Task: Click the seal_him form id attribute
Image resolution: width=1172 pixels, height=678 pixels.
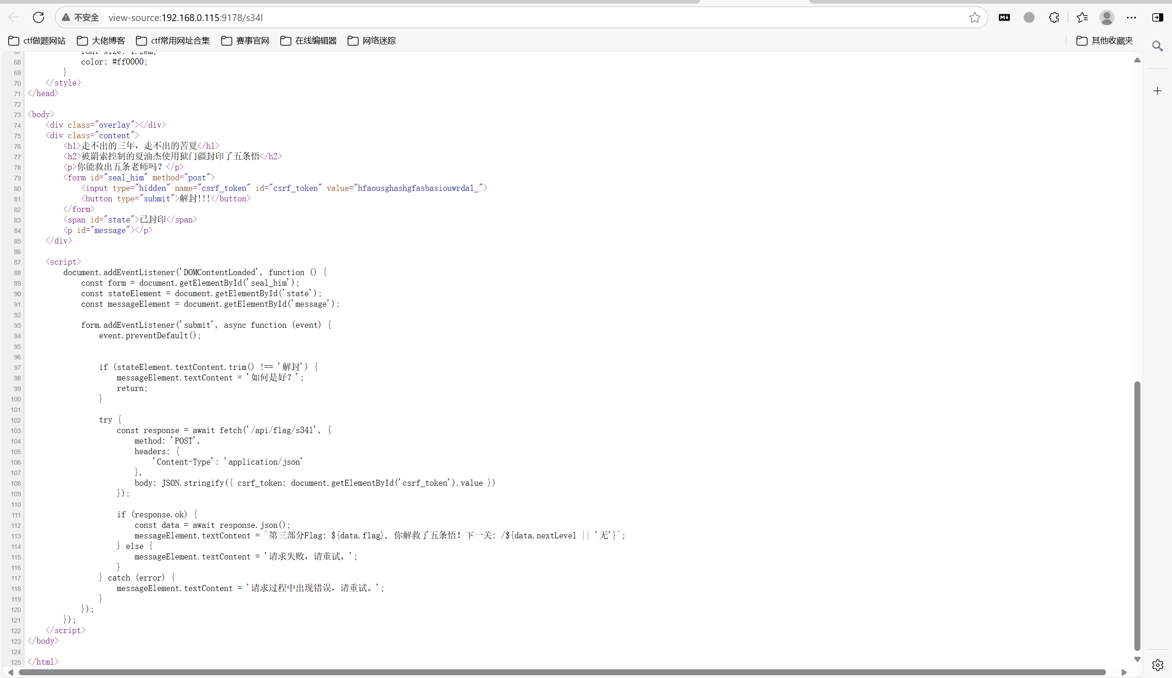Action: point(126,178)
